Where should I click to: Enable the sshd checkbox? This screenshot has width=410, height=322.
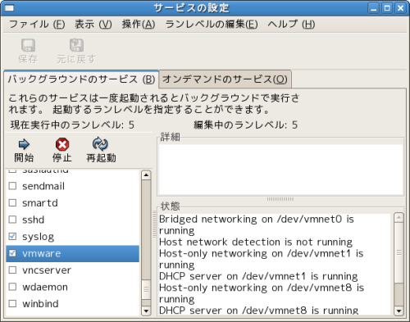12,220
